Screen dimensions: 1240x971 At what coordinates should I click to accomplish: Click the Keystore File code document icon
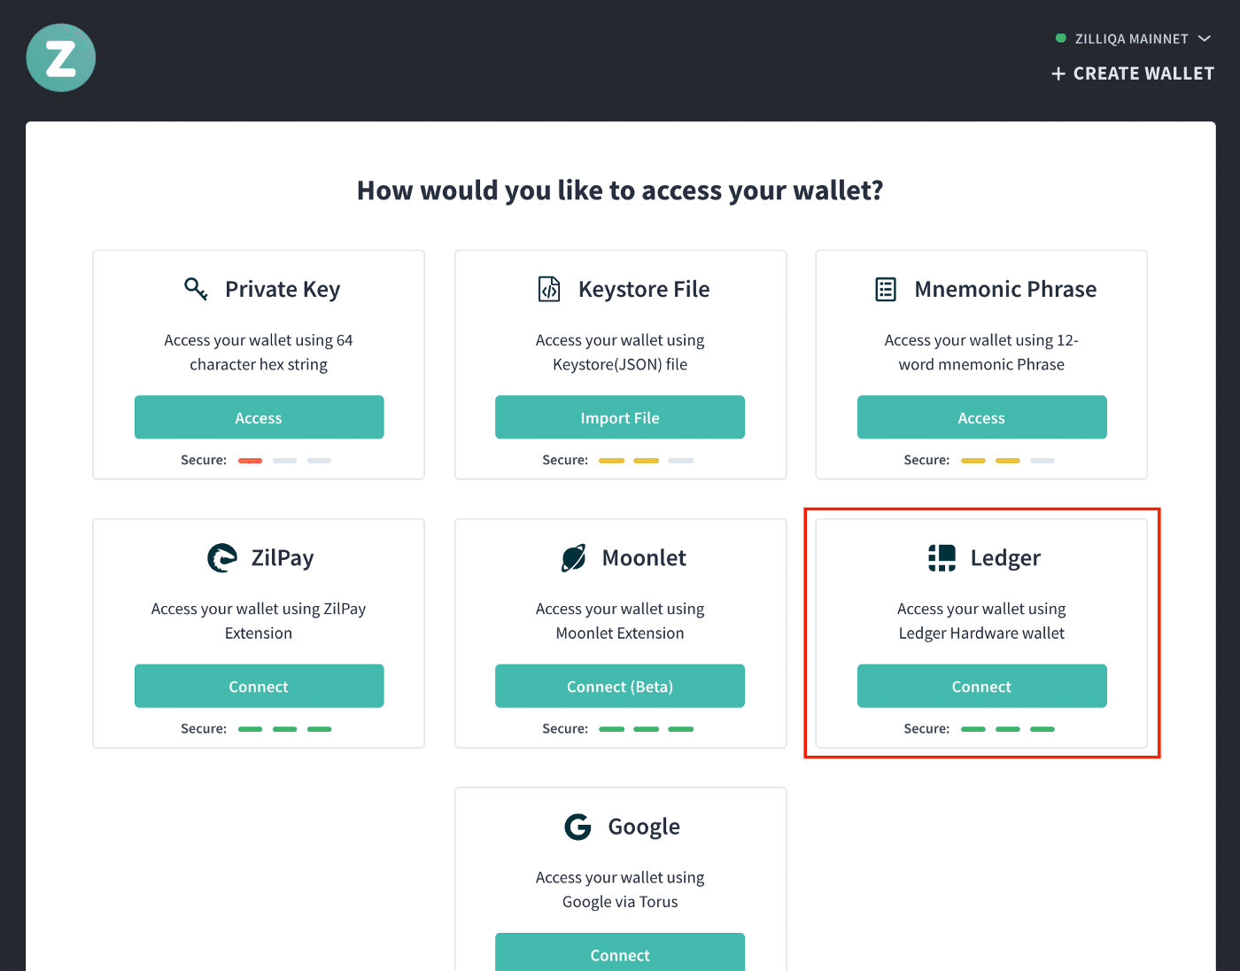coord(549,289)
